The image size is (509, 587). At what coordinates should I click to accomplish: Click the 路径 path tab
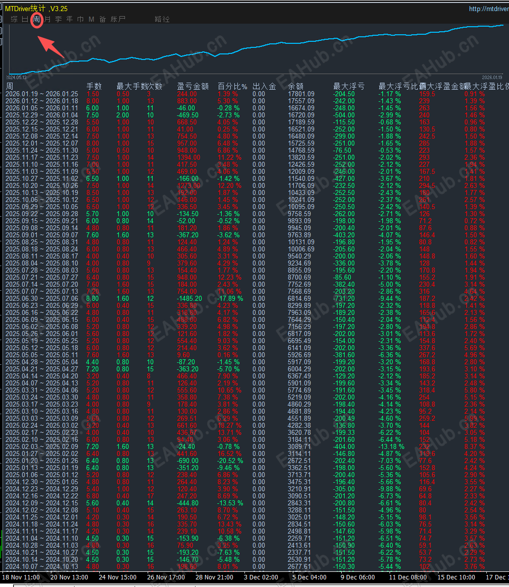click(162, 19)
